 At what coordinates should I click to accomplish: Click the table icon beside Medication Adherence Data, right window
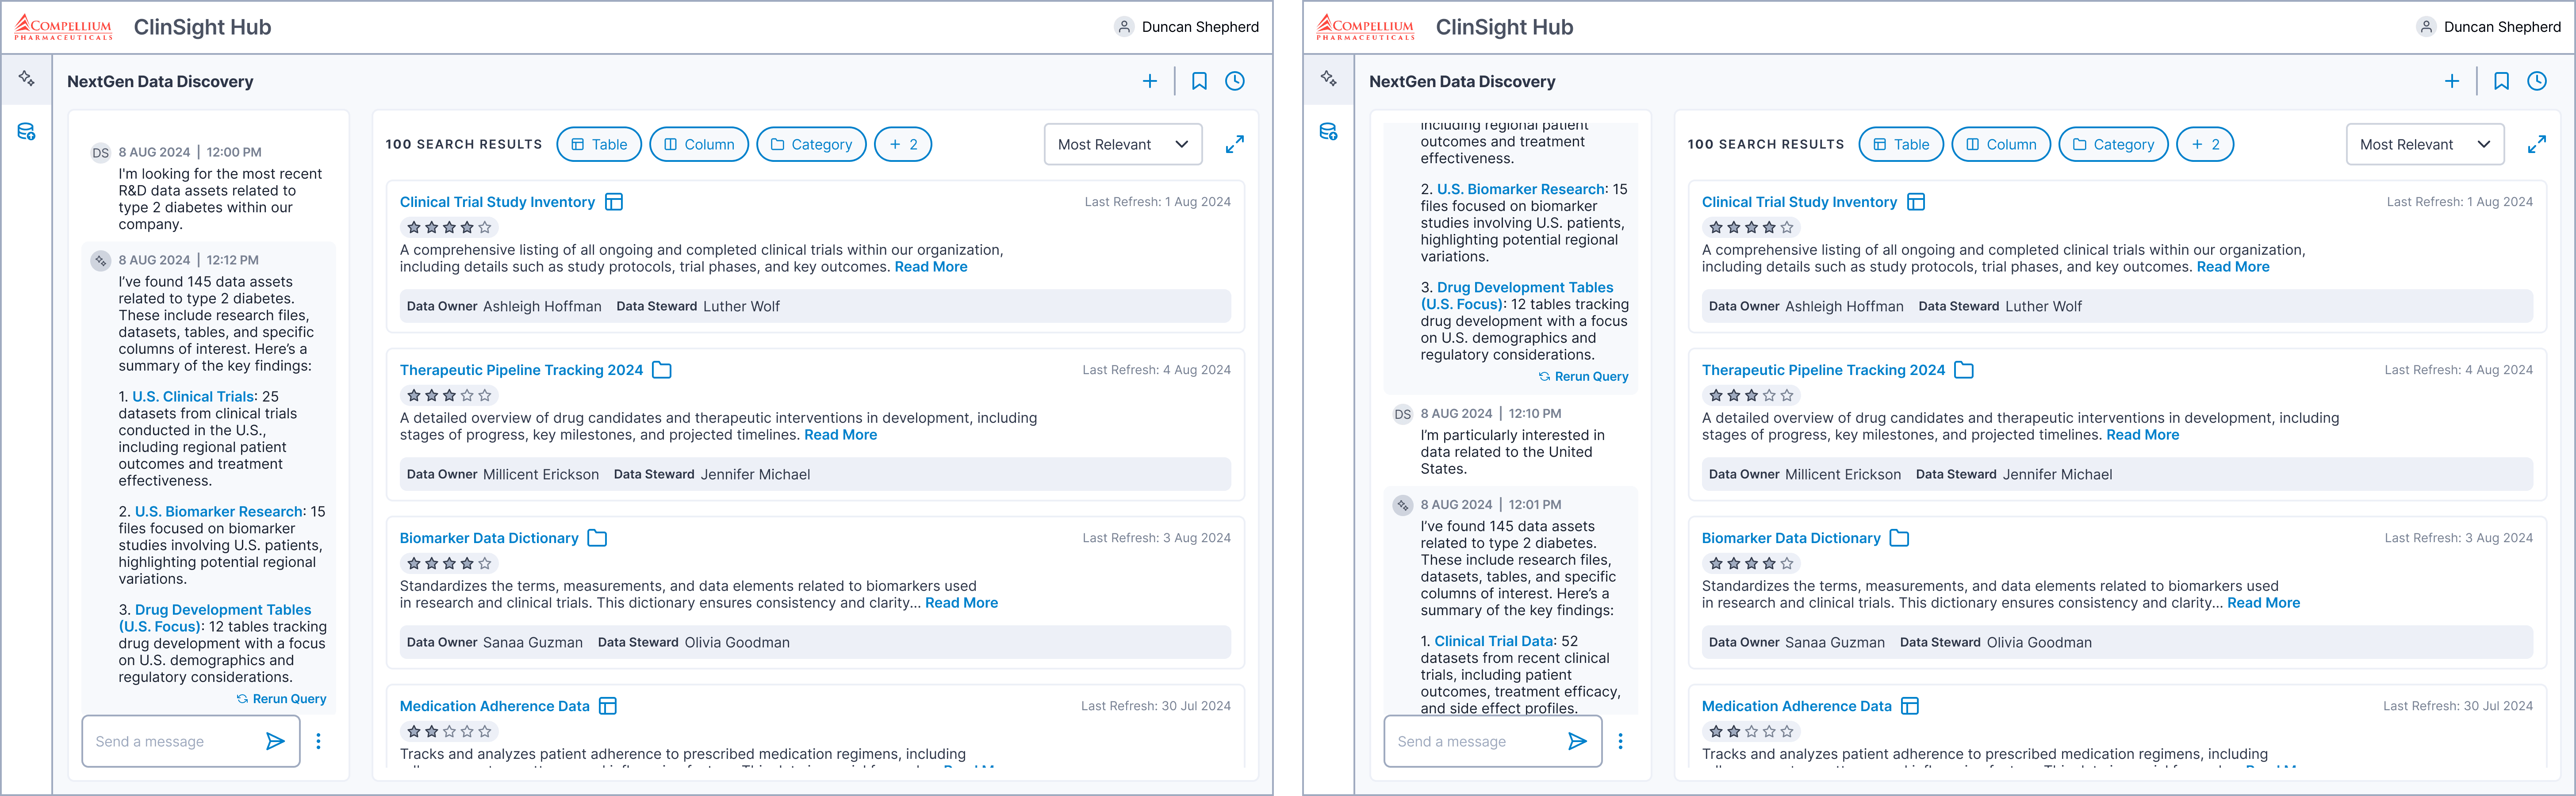[1910, 706]
